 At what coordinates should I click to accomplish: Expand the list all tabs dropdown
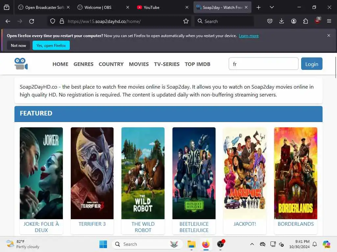[x=272, y=7]
